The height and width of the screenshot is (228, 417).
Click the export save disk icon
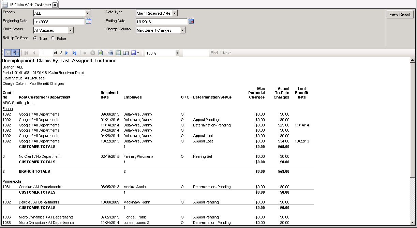[134, 53]
